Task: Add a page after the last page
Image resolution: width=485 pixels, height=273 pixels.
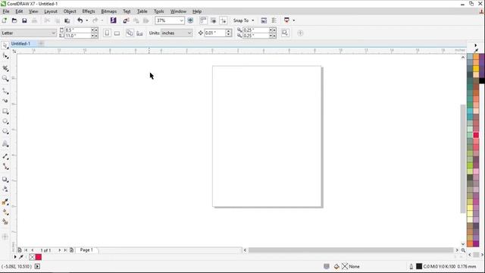Action: [x=71, y=250]
